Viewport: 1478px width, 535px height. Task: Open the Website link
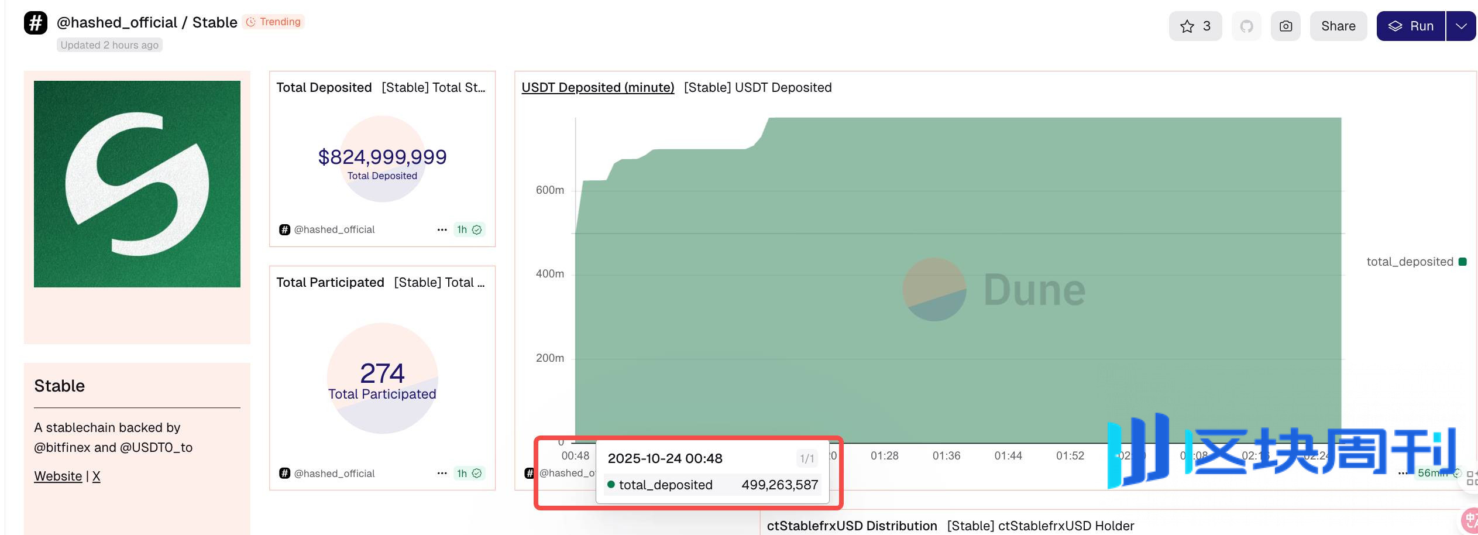pos(58,476)
